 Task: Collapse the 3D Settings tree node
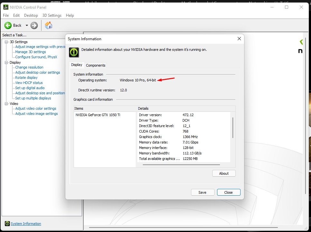click(x=6, y=42)
